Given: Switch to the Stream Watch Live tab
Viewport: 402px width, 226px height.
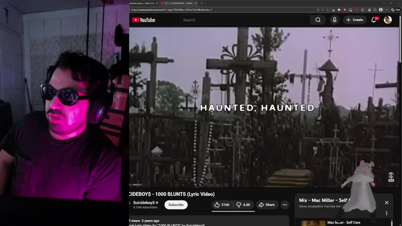Looking at the screenshot, I should click(x=142, y=3).
